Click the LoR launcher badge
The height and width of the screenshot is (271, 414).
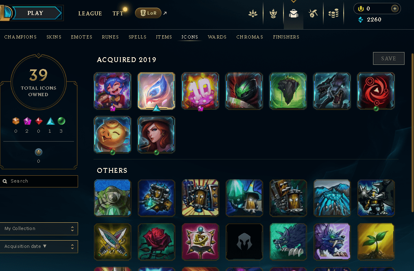pyautogui.click(x=148, y=13)
